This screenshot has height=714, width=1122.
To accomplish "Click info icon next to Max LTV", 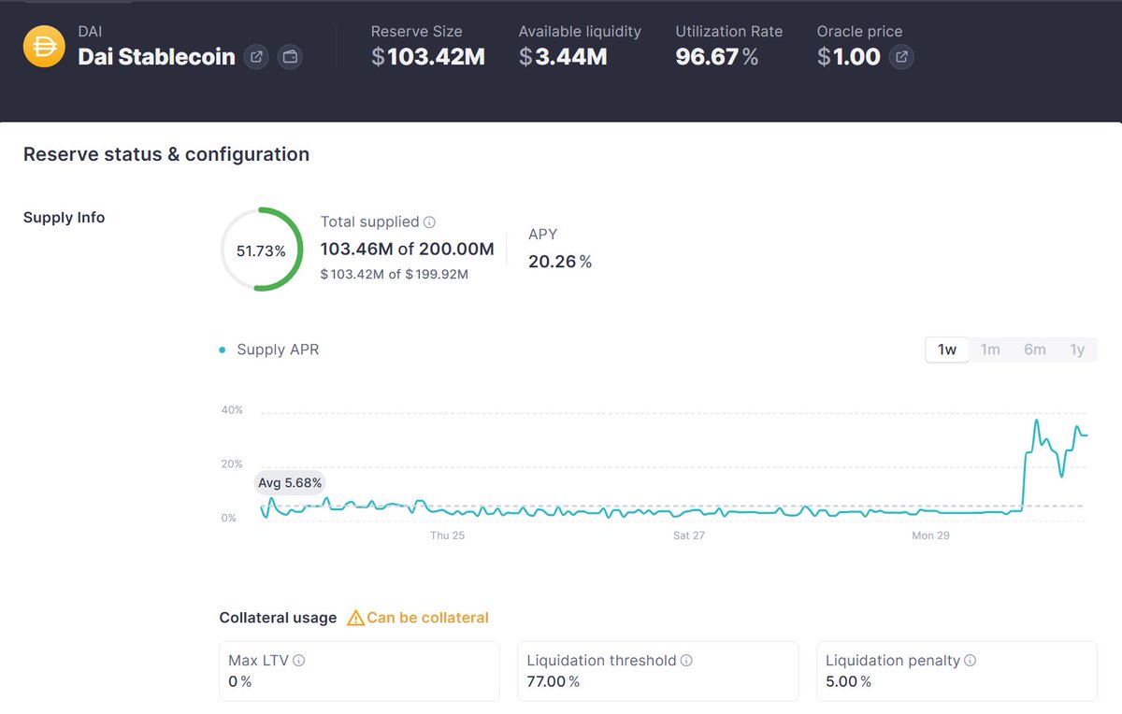I will tap(299, 660).
